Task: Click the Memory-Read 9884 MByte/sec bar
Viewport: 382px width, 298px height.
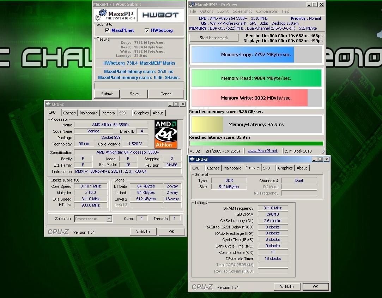Action: click(256, 78)
